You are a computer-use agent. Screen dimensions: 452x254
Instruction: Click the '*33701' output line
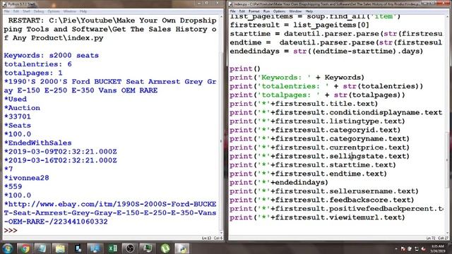pyautogui.click(x=17, y=116)
